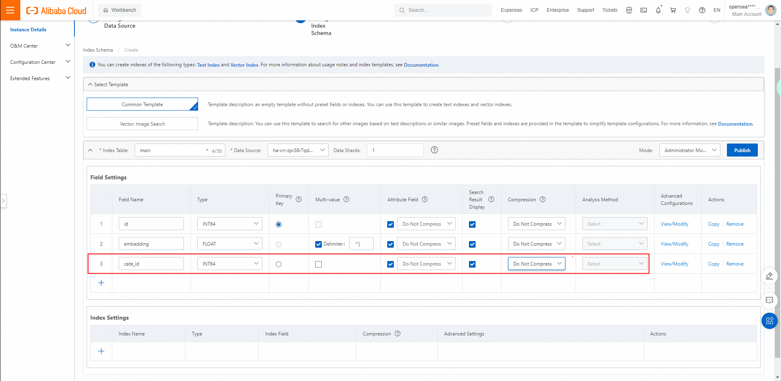
Task: Enable multi-value for cate_id field
Action: [319, 264]
